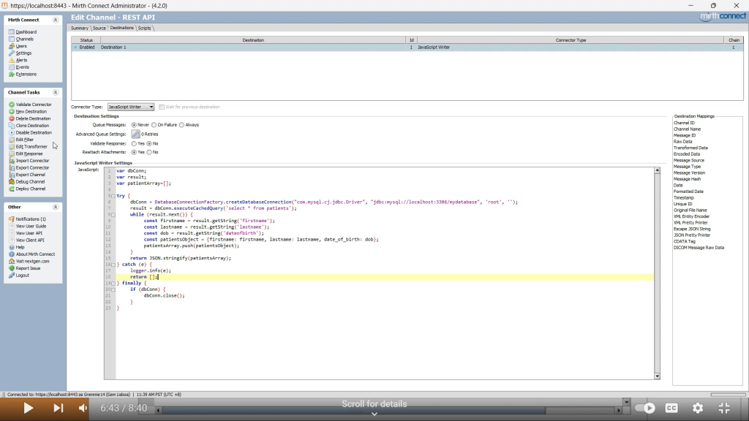Open Dashboard from Mirth Connect panel
Viewport: 749px width, 421px height.
(26, 32)
